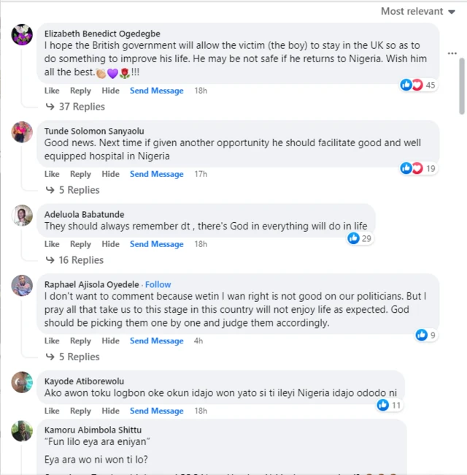This screenshot has height=475, width=467.
Task: Reply to Kayode Atiborewolu's comment
Action: coord(80,411)
